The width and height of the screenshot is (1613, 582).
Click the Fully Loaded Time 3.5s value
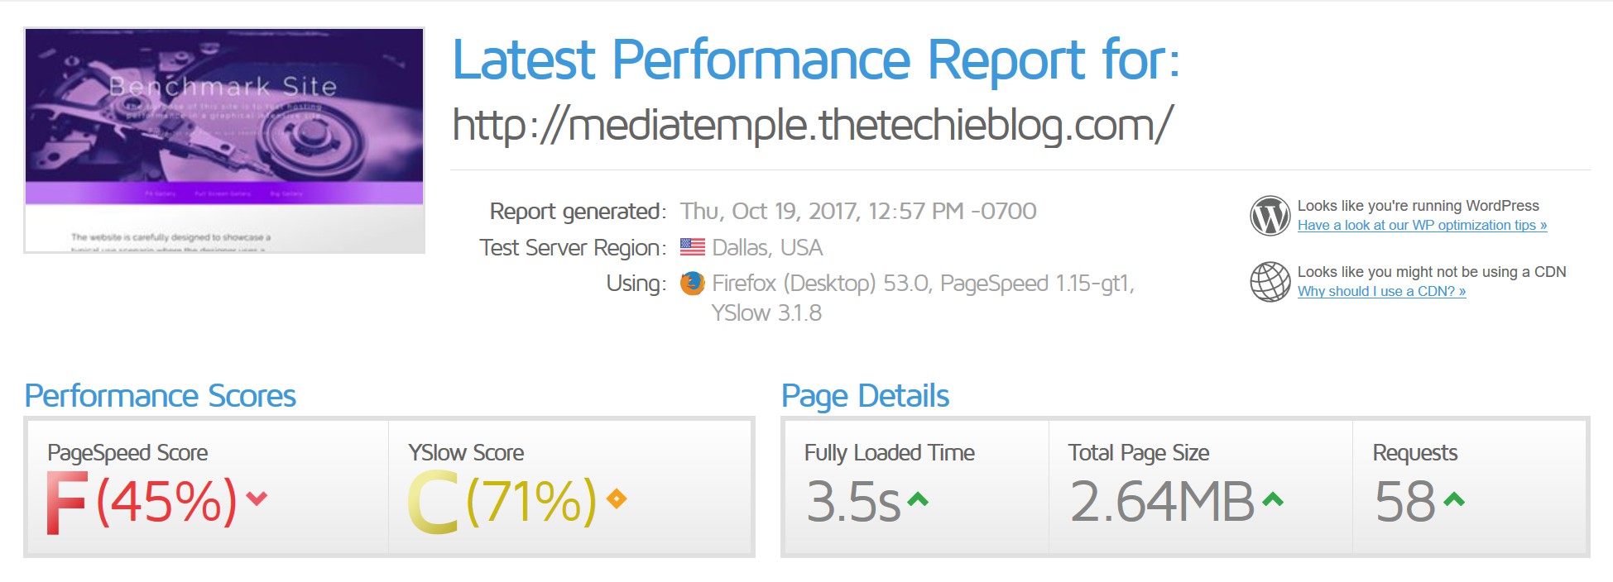coord(853,502)
